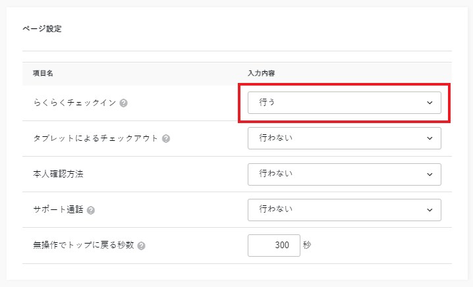
Task: Focus the 300 seconds input field
Action: tap(273, 245)
